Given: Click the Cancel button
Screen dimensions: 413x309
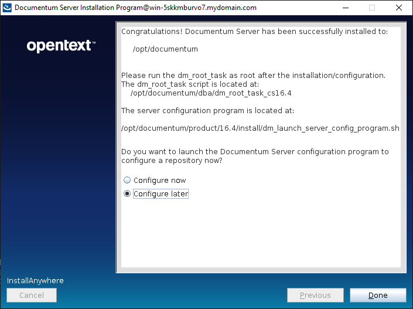Looking at the screenshot, I should [x=32, y=296].
